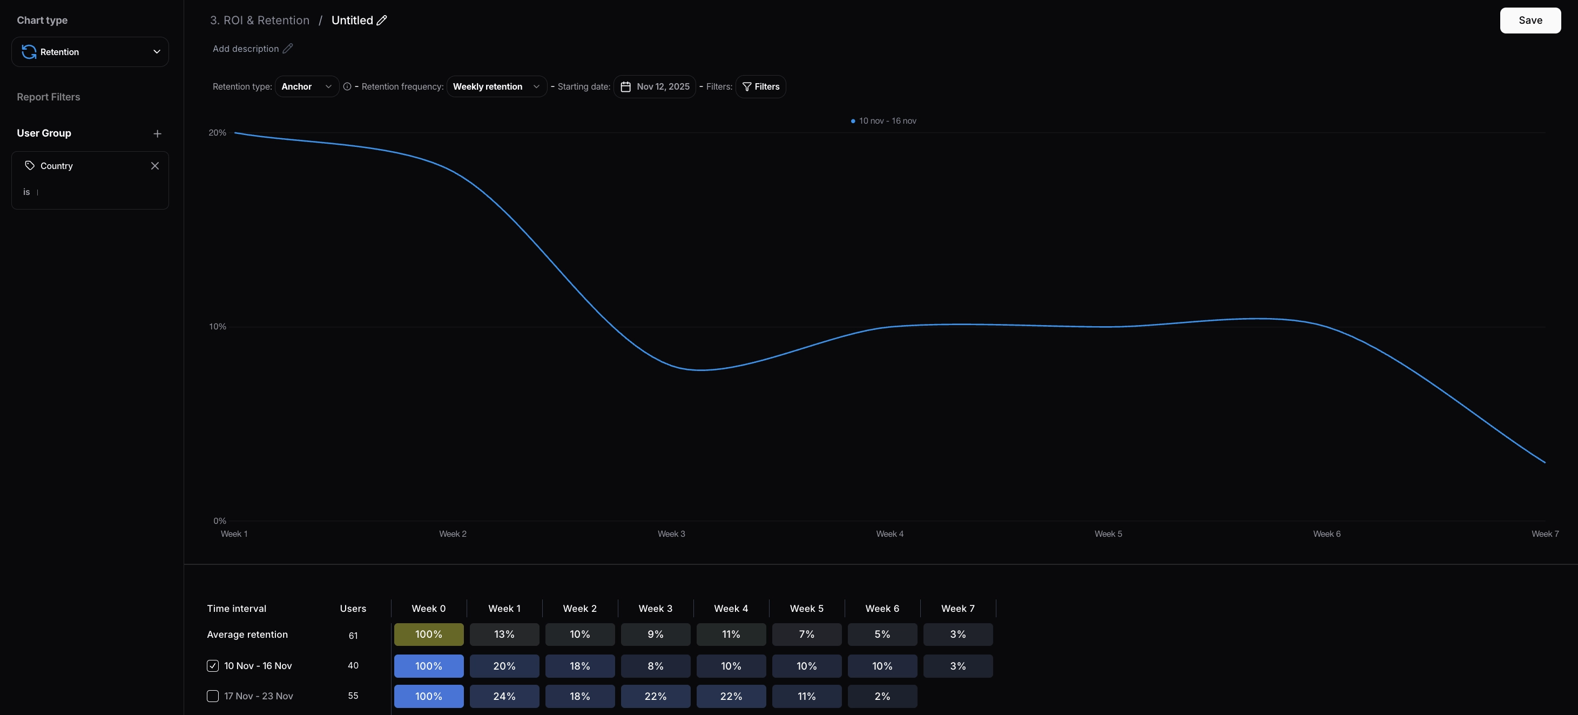1578x715 pixels.
Task: Click the Average retention 13% cell
Action: pyautogui.click(x=504, y=635)
